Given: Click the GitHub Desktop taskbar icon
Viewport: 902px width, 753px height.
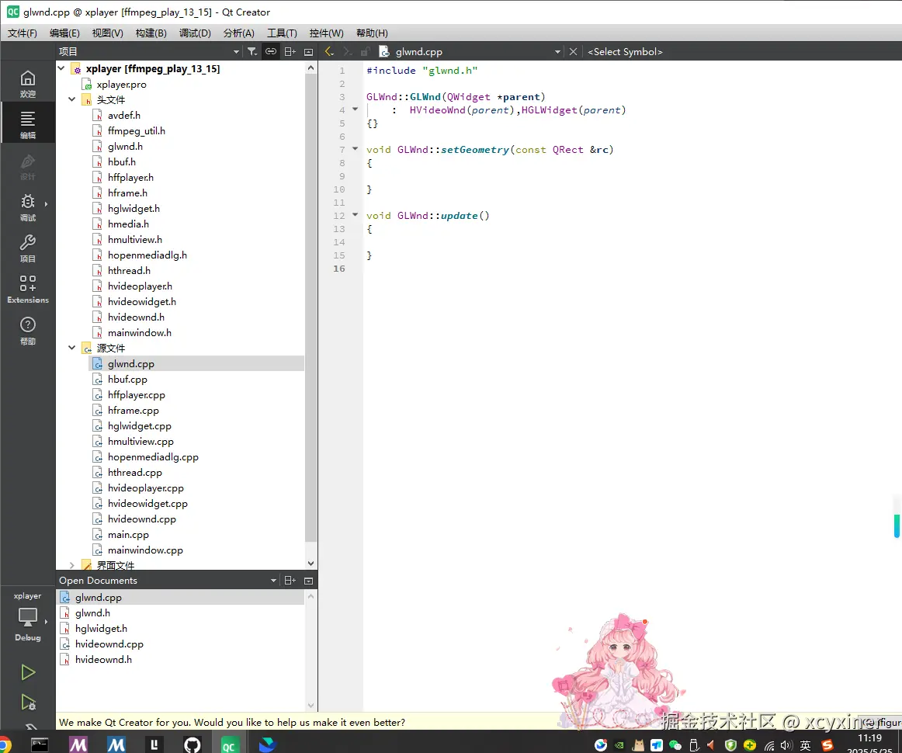Looking at the screenshot, I should pos(193,744).
